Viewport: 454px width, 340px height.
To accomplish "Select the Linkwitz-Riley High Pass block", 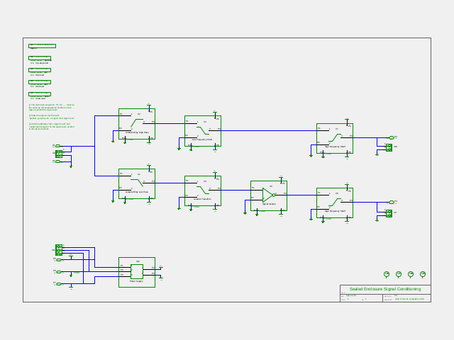I will pos(137,124).
